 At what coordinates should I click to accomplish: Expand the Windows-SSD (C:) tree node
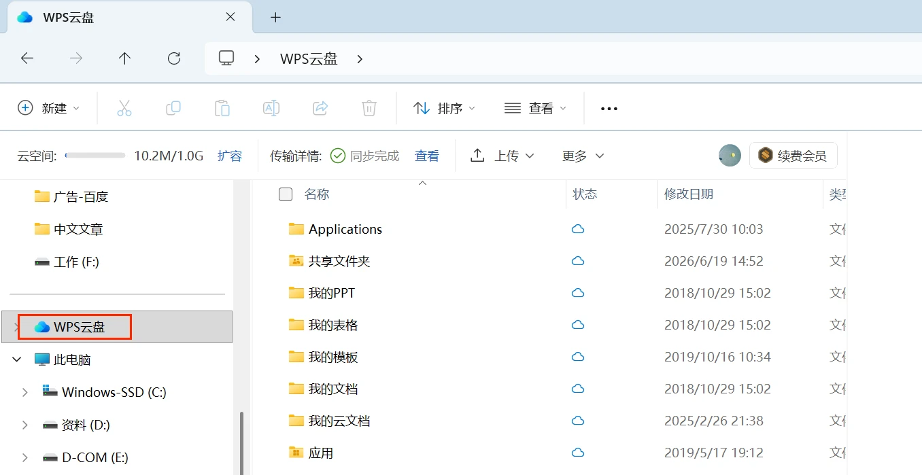click(25, 392)
